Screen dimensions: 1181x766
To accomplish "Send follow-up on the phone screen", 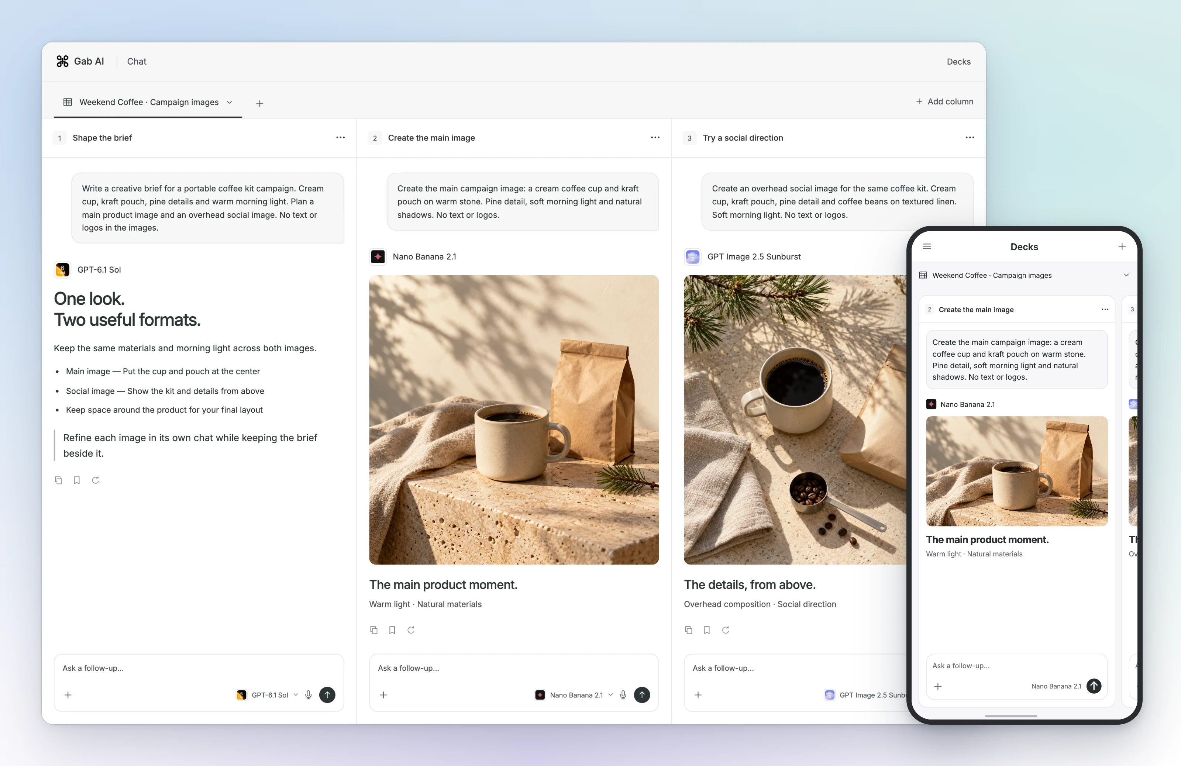I will pyautogui.click(x=1094, y=686).
